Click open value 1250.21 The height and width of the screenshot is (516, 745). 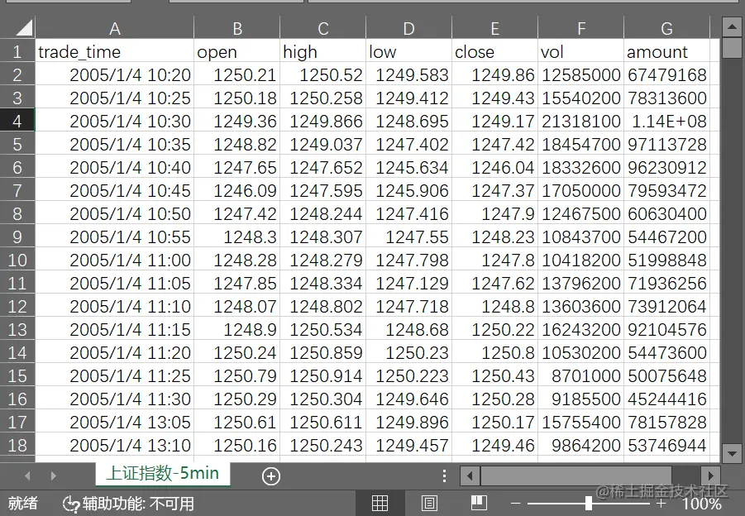pos(237,74)
